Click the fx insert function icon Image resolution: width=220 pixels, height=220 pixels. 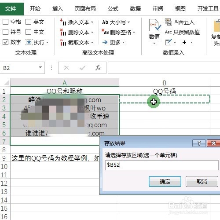98,68
